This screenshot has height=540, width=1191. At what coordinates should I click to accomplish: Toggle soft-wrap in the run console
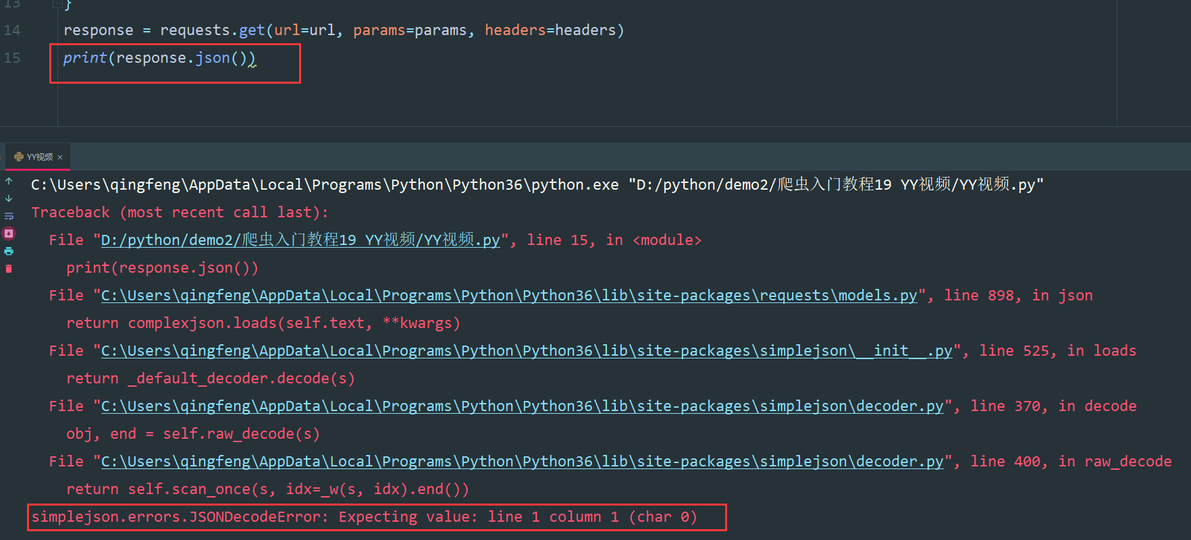(9, 216)
